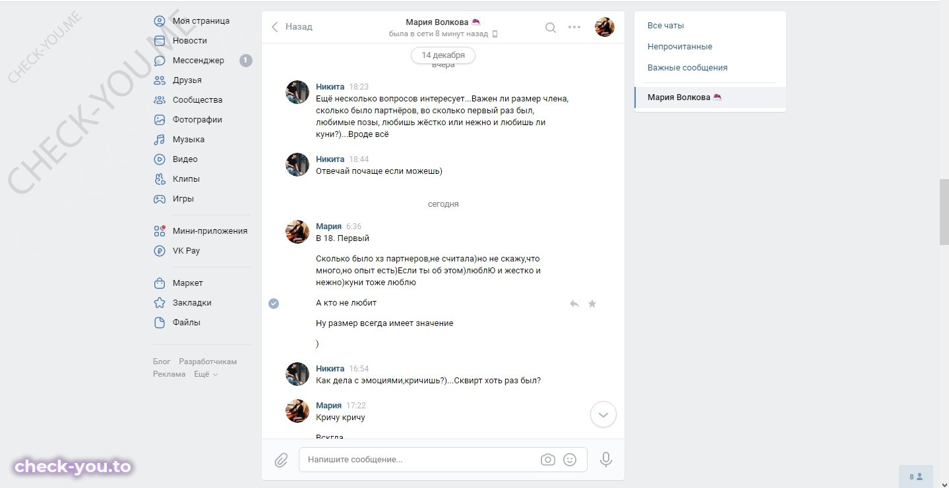
Task: Select the message 'Кричу кричу'
Action: click(340, 418)
